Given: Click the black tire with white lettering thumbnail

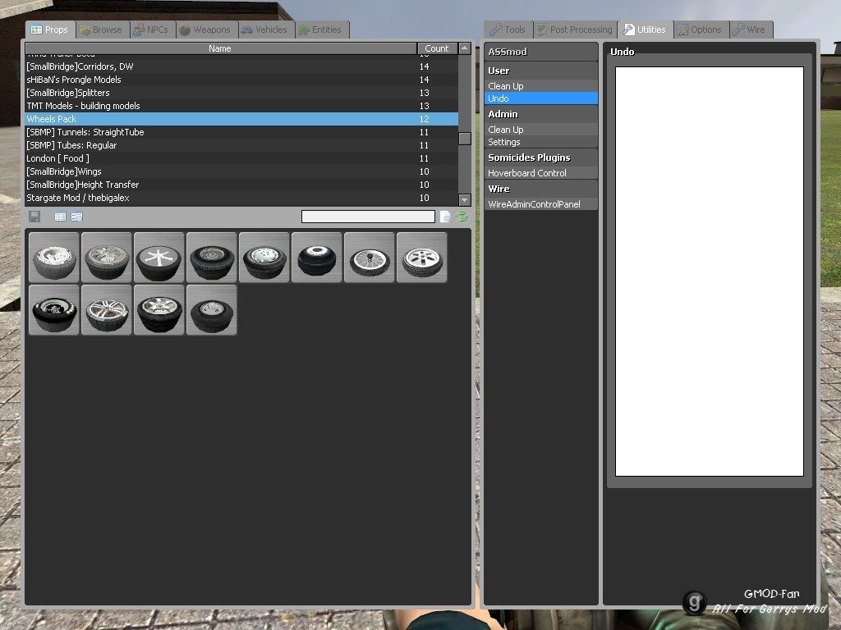Looking at the screenshot, I should tap(53, 309).
